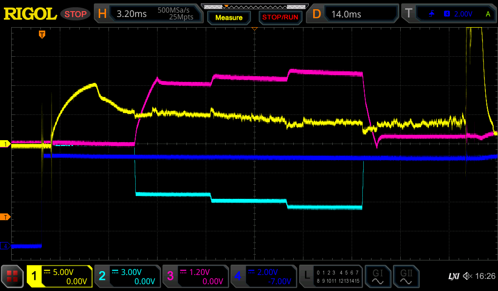Click the muted speaker sound icon

(x=467, y=276)
